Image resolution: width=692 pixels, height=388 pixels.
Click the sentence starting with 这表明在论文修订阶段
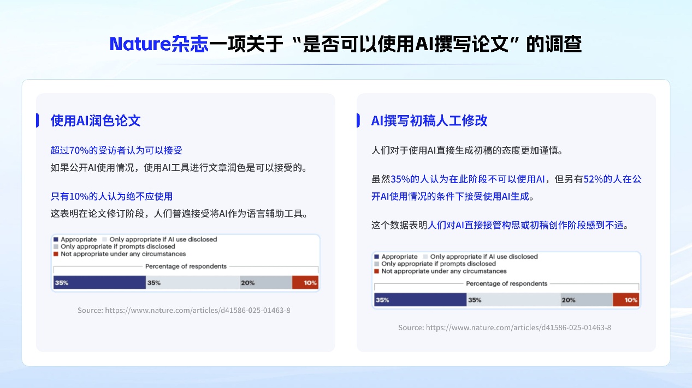[182, 213]
